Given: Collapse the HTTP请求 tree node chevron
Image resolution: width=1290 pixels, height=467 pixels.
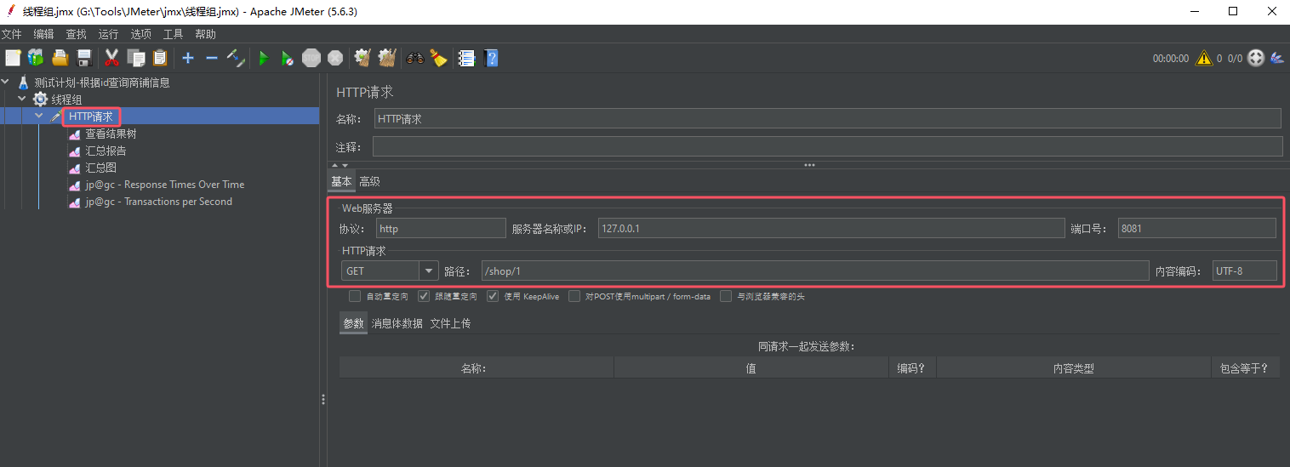Looking at the screenshot, I should (x=38, y=117).
